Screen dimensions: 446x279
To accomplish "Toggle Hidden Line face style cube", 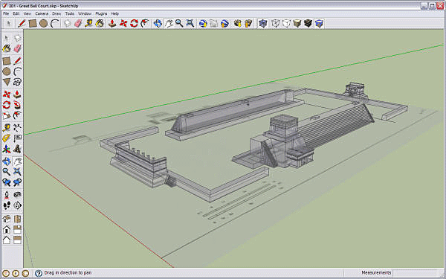I will (286, 23).
